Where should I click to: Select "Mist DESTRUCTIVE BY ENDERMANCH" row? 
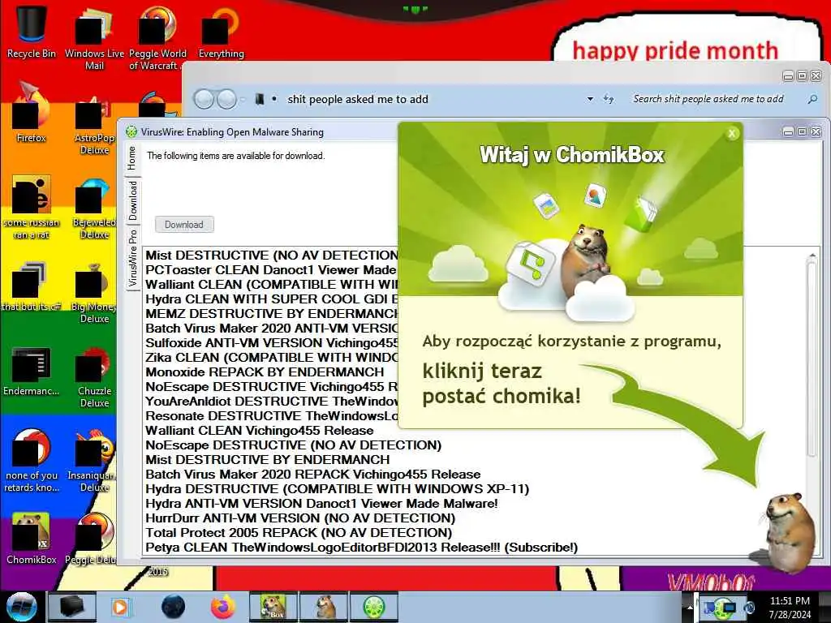[x=268, y=459]
